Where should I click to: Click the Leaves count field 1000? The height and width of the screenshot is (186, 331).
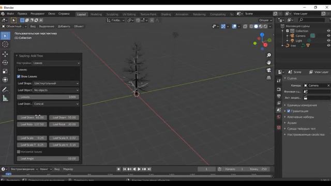48,97
